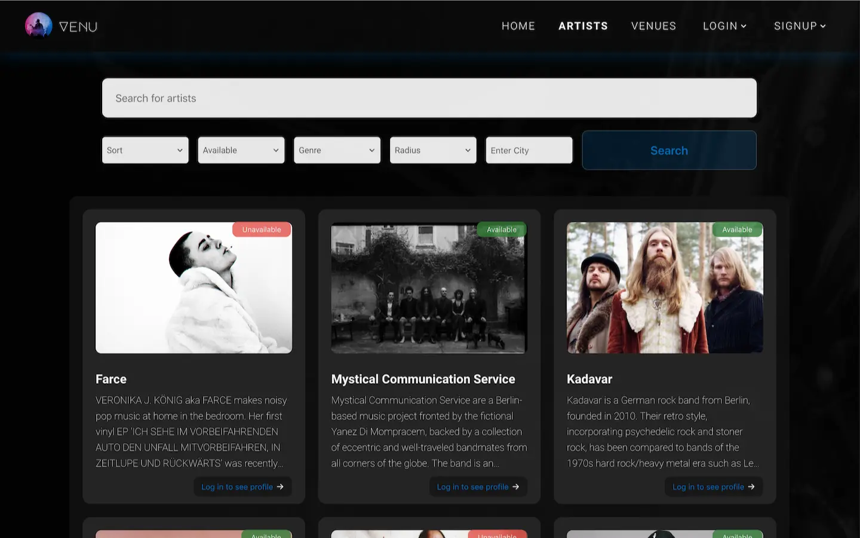
Task: Open the Sort dropdown
Action: click(x=145, y=150)
